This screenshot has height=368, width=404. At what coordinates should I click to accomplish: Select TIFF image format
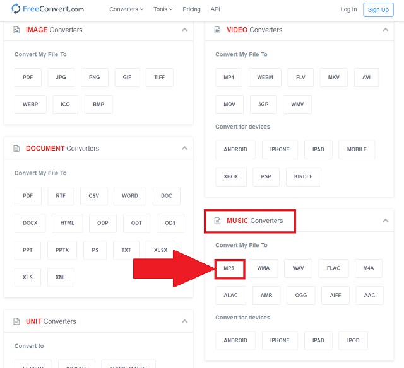click(x=160, y=77)
